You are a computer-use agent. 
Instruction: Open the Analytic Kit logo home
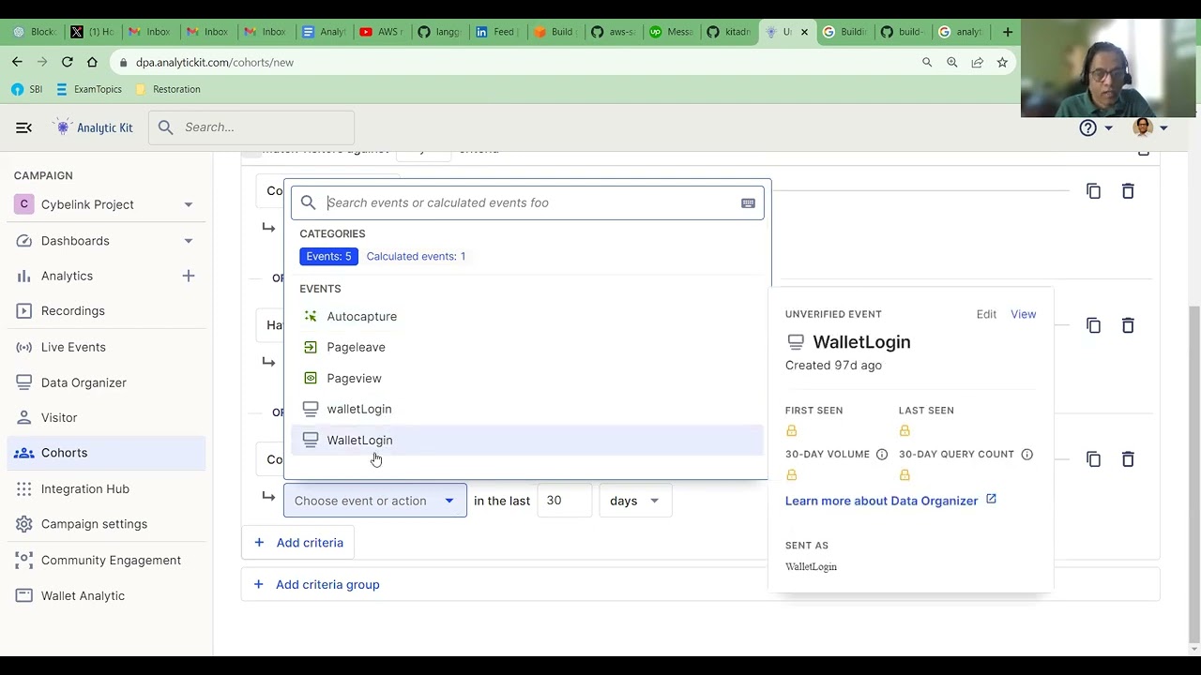[x=93, y=127]
